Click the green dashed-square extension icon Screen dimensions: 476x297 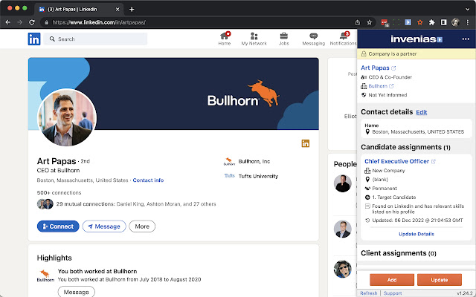(x=396, y=22)
